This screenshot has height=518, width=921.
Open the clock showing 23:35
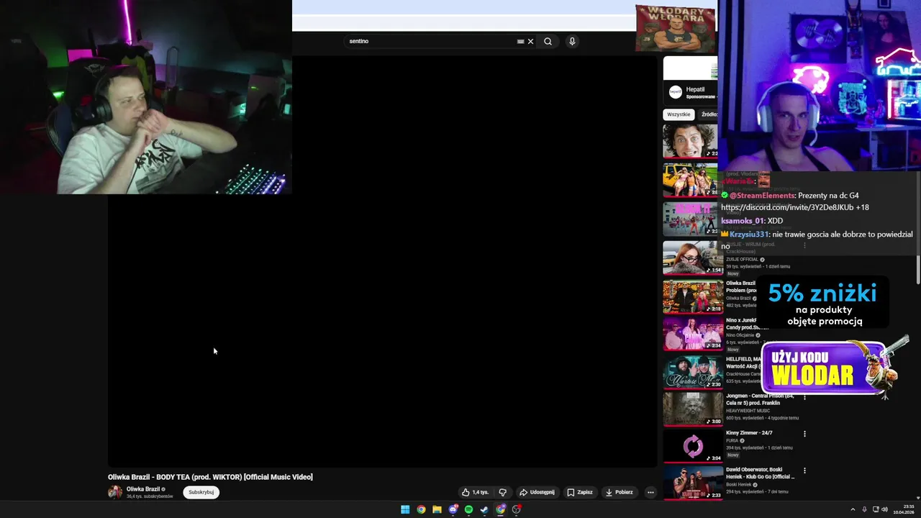pos(904,509)
